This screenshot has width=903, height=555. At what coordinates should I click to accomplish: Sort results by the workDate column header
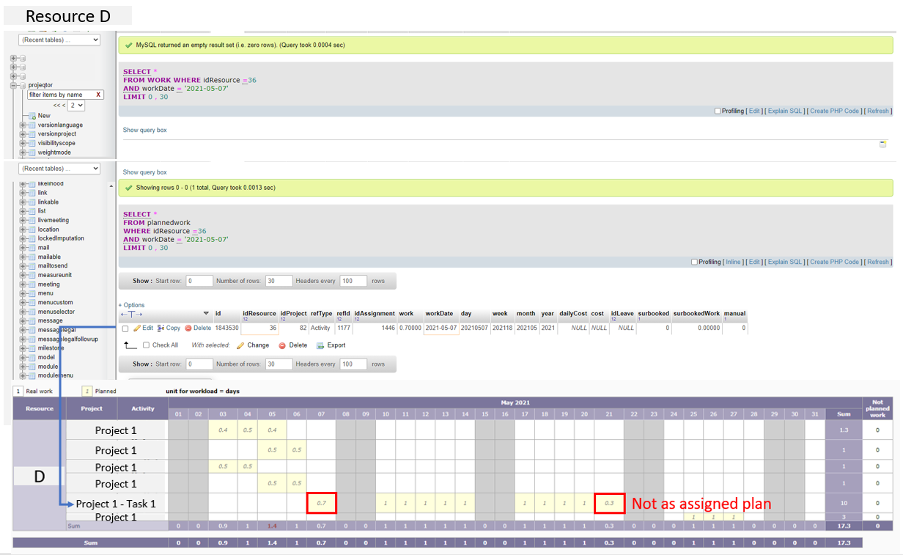[x=439, y=314]
